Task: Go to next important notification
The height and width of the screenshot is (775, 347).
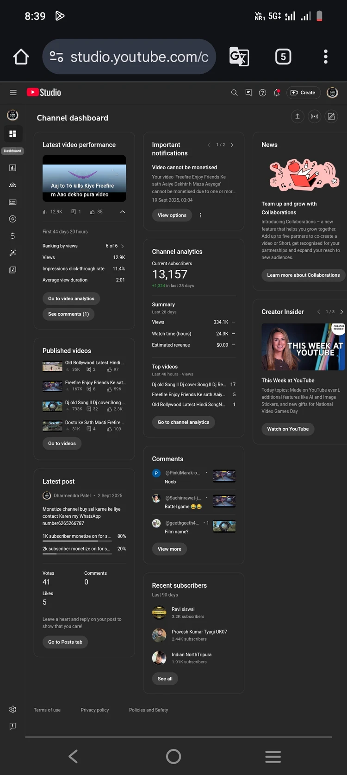Action: point(232,145)
